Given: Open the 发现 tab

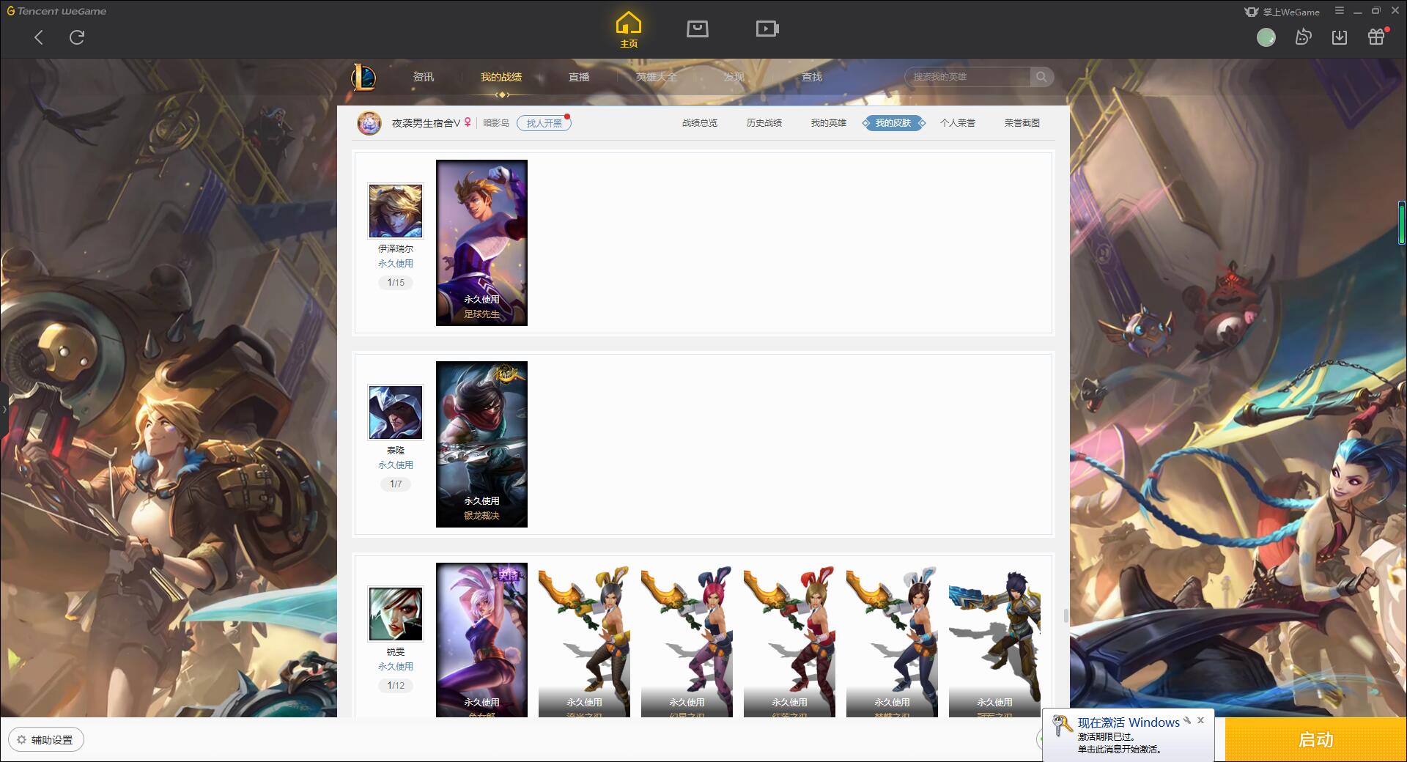Looking at the screenshot, I should [734, 77].
